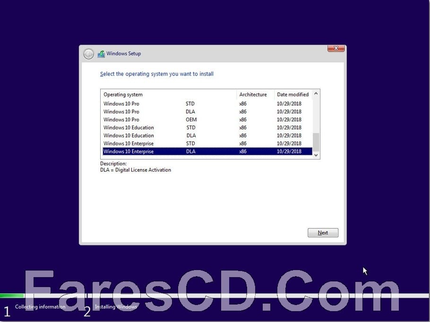Click the Date modified column header
Viewport: 430px width, 322px height.
[x=293, y=94]
